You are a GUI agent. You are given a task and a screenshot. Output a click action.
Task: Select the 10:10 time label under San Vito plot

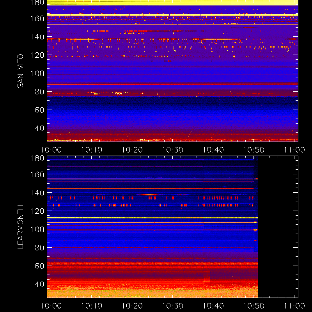coord(92,150)
